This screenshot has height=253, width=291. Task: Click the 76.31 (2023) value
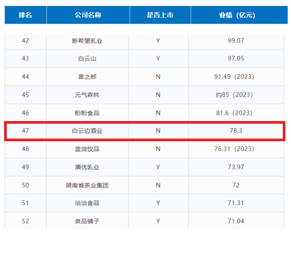point(234,149)
